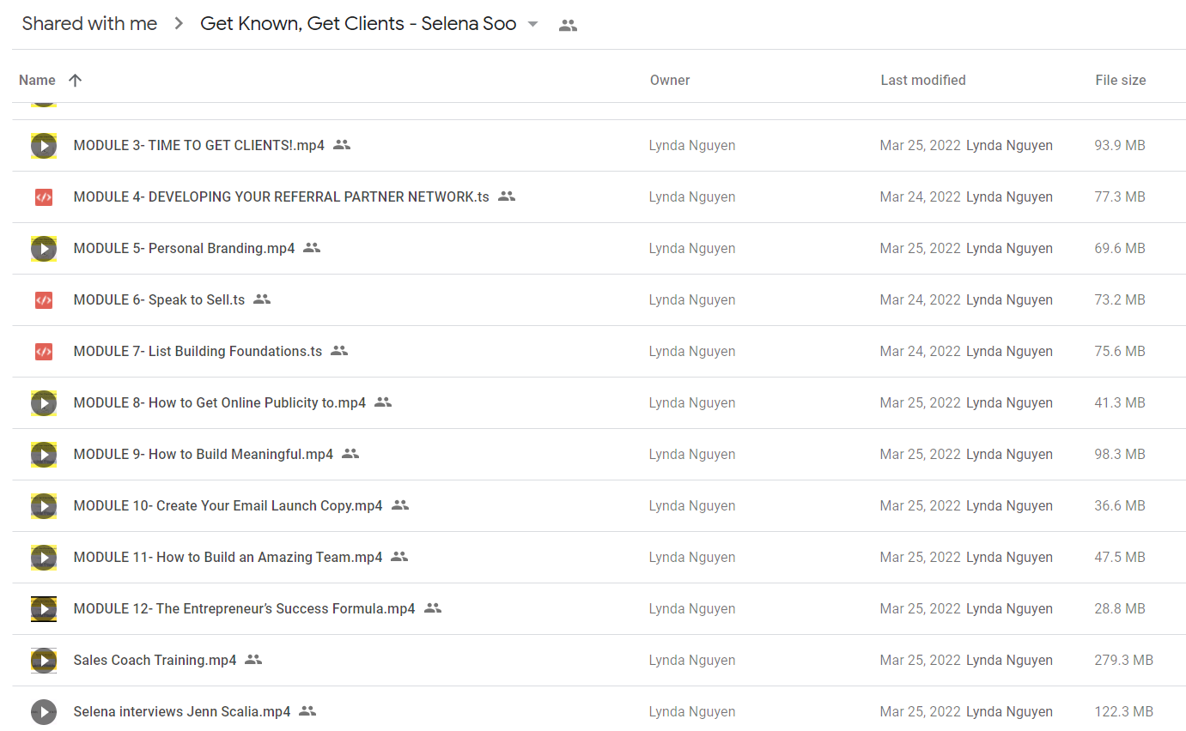
Task: Click shared icon next to MODULE 5 file
Action: [x=312, y=248]
